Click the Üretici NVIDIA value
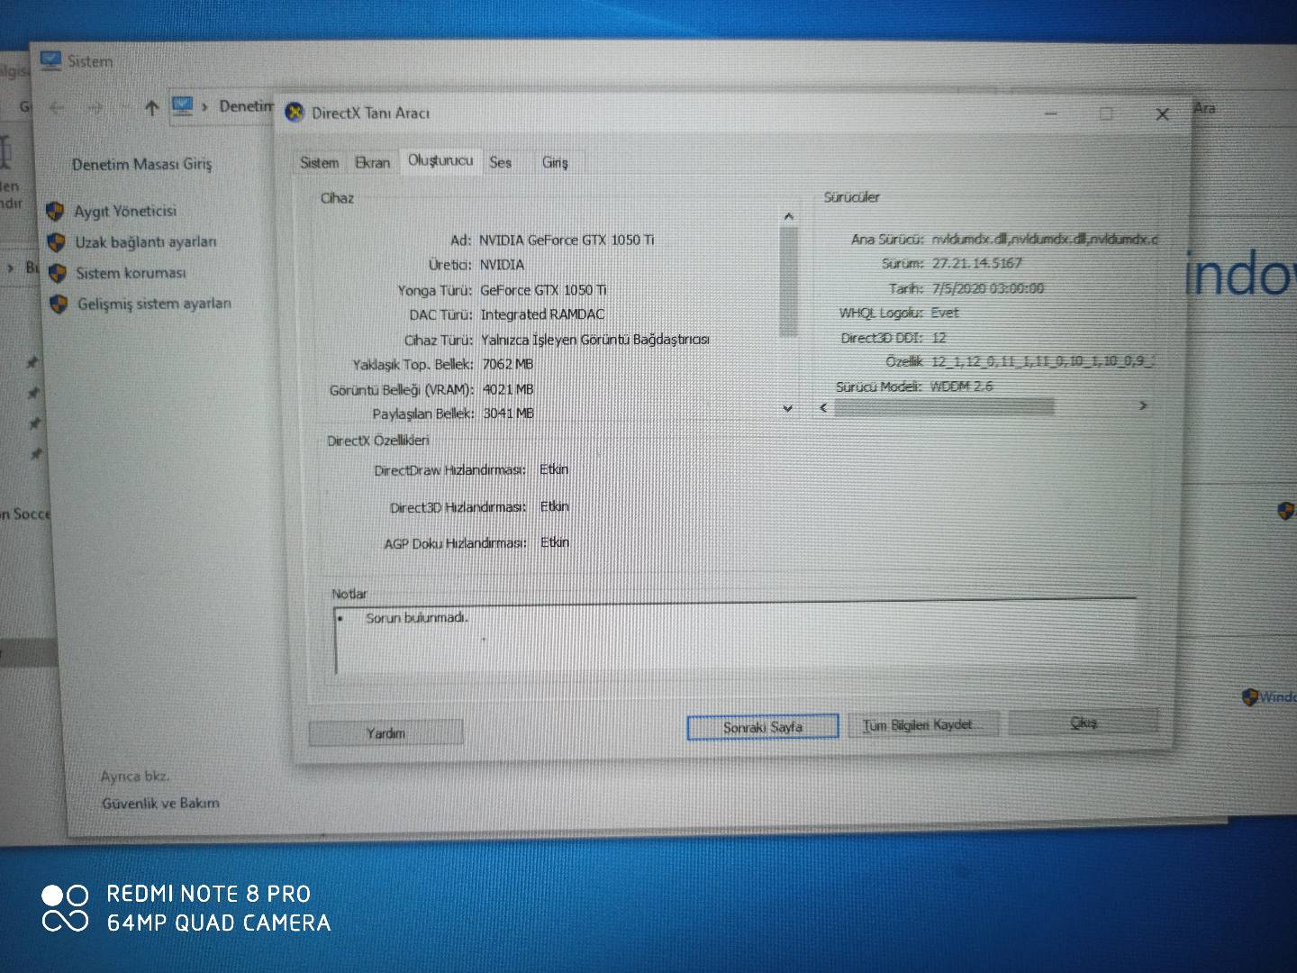 point(502,265)
